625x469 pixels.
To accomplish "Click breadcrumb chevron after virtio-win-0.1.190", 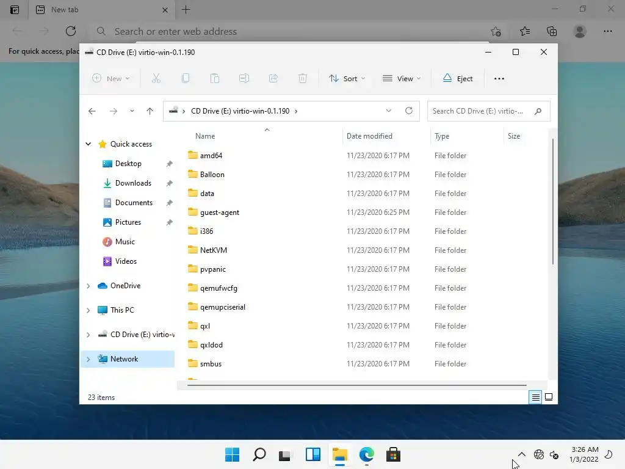I will pyautogui.click(x=296, y=111).
